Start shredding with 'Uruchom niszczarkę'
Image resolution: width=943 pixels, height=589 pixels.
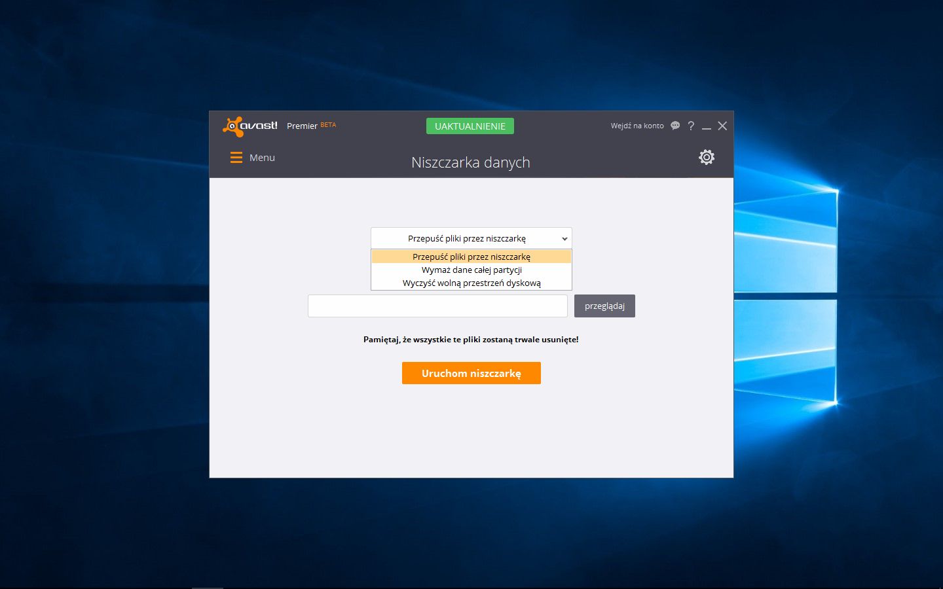point(471,373)
